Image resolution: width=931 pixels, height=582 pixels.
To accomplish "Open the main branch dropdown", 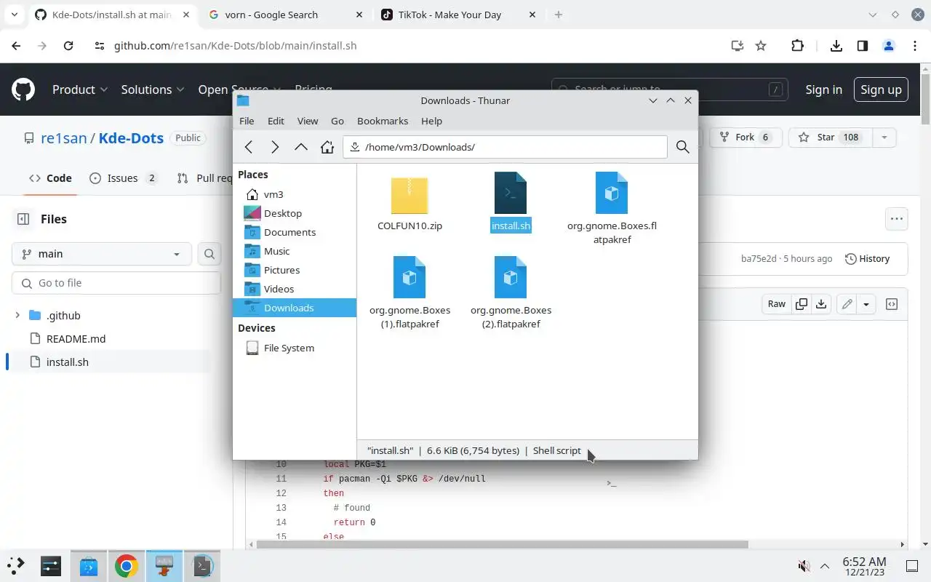I will [102, 254].
